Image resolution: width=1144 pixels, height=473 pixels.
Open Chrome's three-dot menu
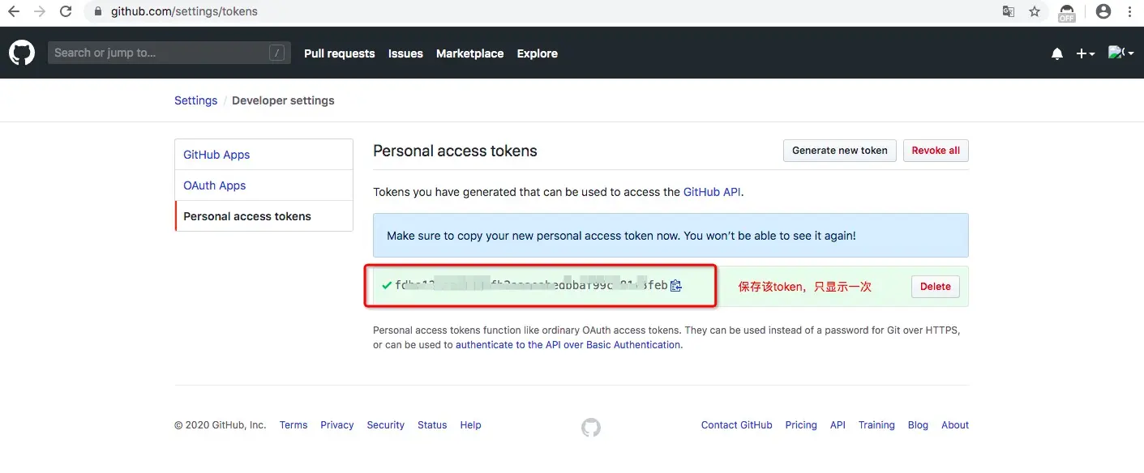click(1130, 12)
